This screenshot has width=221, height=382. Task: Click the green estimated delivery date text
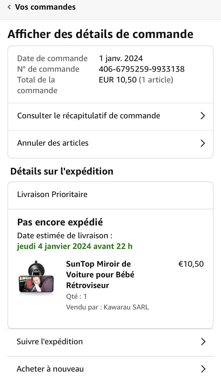coord(75,247)
